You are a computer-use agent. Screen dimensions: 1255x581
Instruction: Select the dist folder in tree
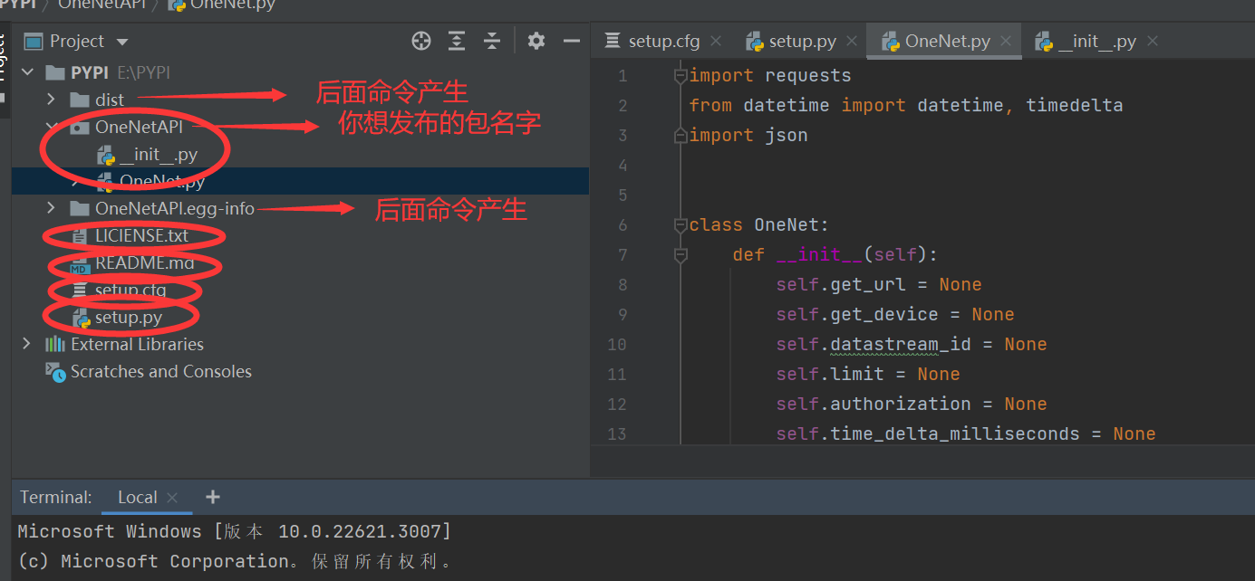[110, 100]
